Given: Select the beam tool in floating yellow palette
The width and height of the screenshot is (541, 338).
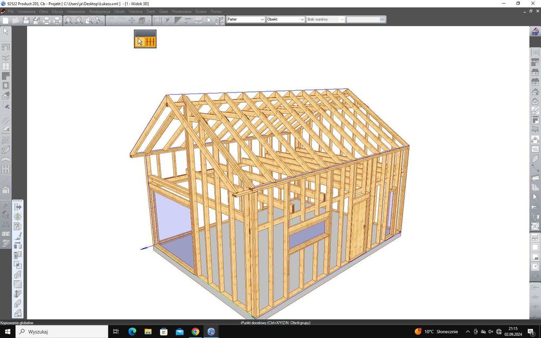Looking at the screenshot, I should point(150,42).
